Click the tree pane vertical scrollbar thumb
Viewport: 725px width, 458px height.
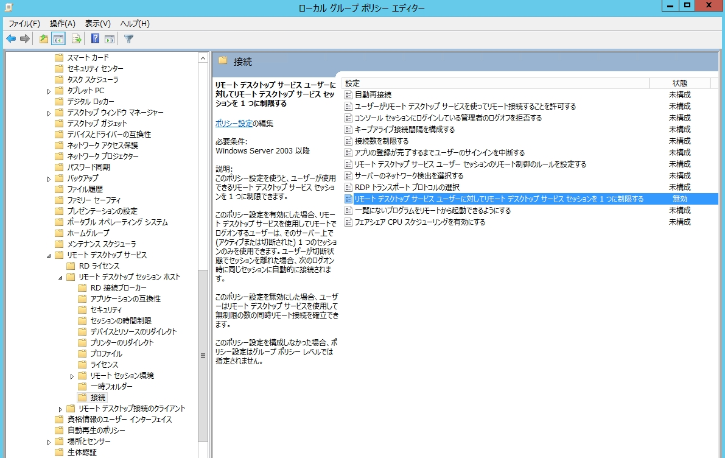203,356
